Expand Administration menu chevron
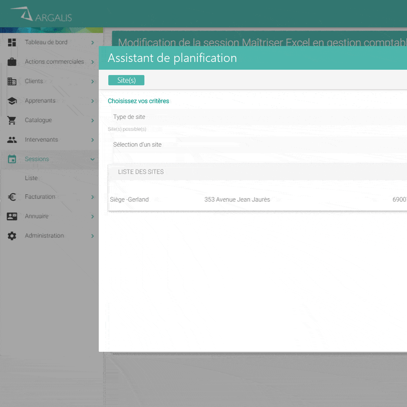This screenshot has width=407, height=407. pyautogui.click(x=93, y=236)
